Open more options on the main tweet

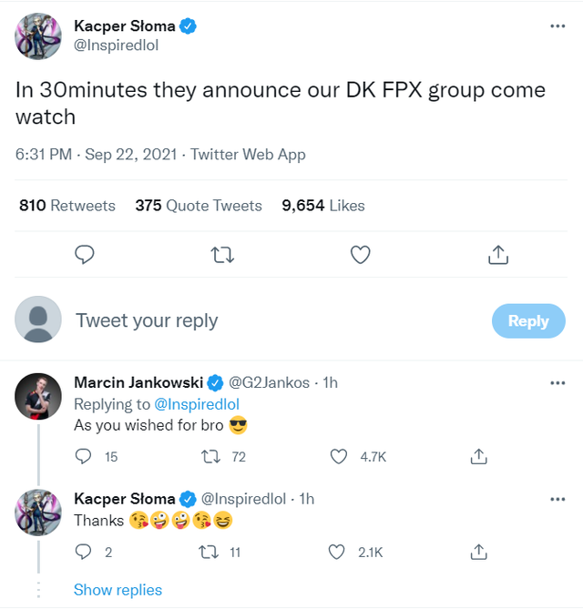[x=557, y=25]
